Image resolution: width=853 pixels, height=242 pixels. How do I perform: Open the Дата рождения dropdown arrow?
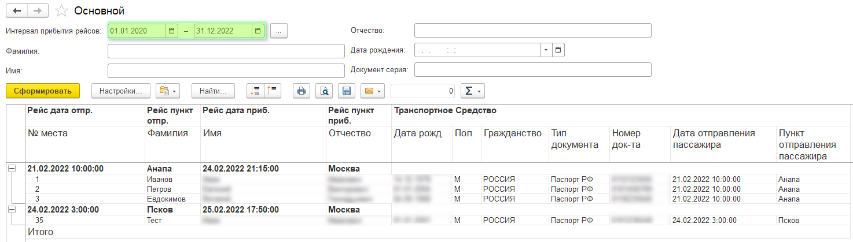[546, 50]
